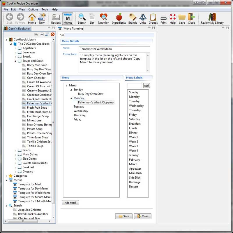Expand the Salads chapter

point(15,150)
